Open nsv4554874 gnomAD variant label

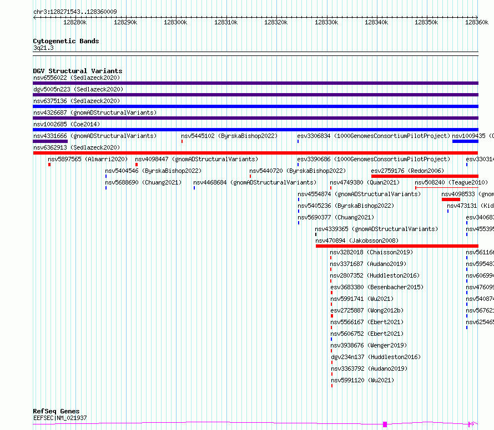click(x=359, y=194)
